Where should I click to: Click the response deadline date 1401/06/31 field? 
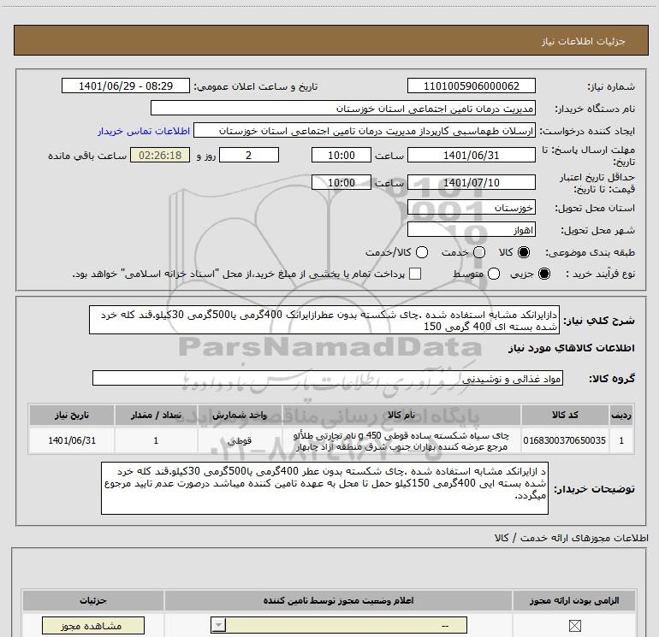471,155
